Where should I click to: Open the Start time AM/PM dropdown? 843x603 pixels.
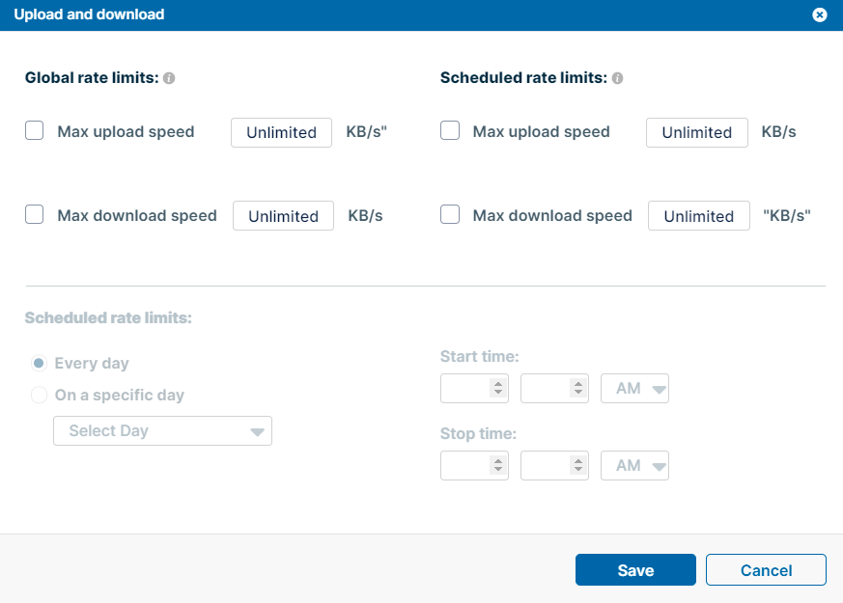(x=634, y=388)
